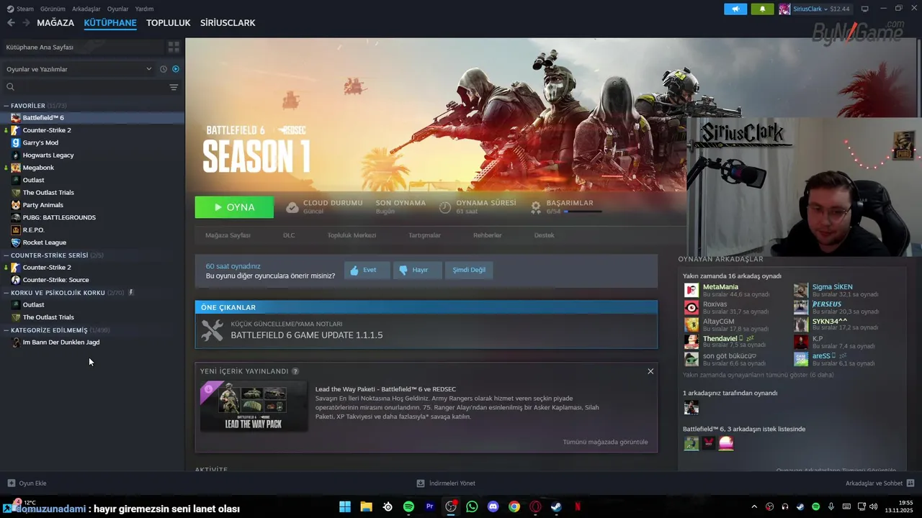
Task: Click the green OYNA play button
Action: click(x=234, y=207)
